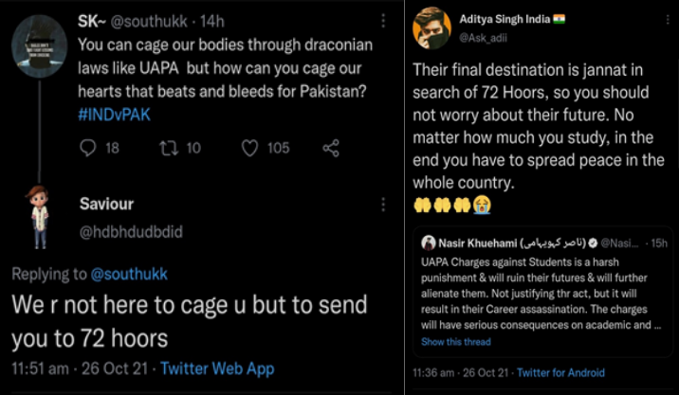Like the SK~ tweet with heart icon
This screenshot has width=679, height=395.
coord(250,148)
